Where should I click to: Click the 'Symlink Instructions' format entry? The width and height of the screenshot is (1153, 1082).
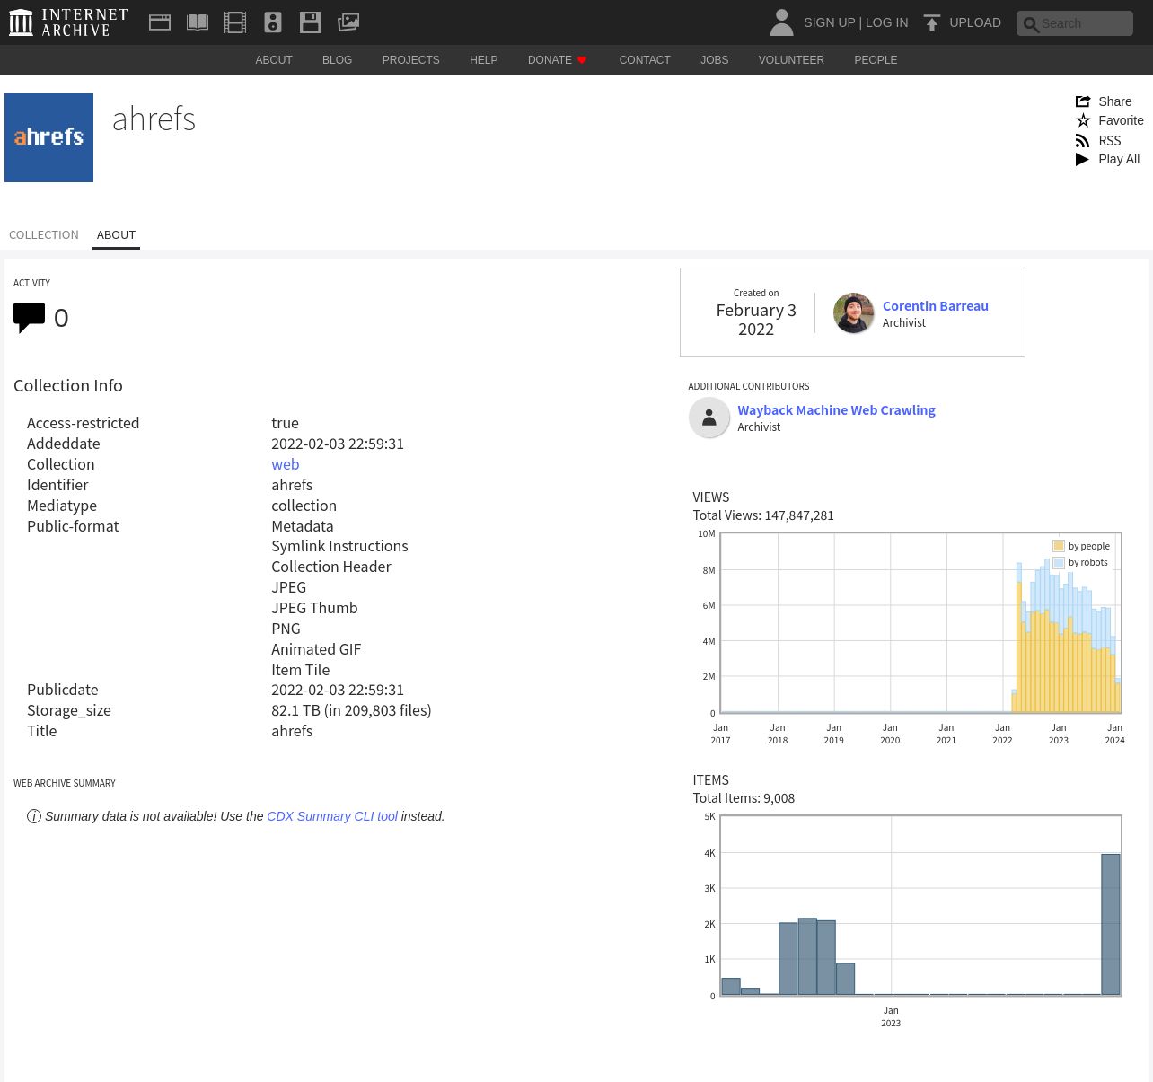point(339,546)
